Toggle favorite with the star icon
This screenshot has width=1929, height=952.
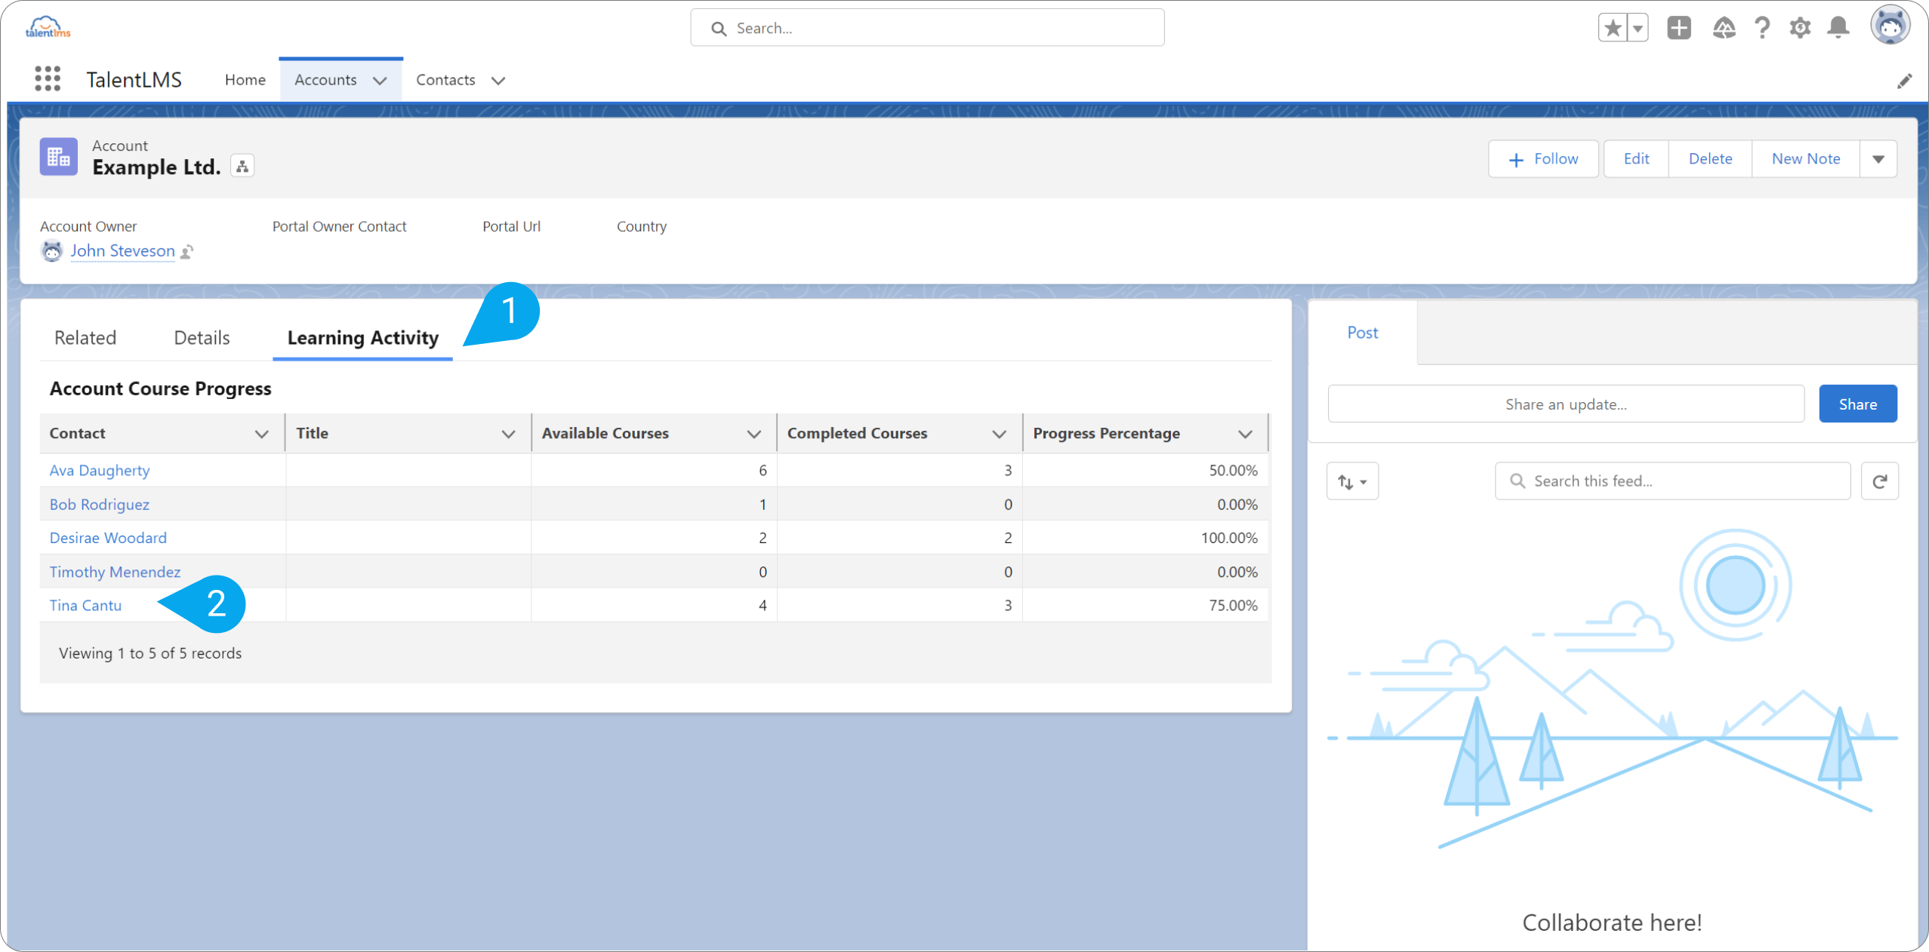pyautogui.click(x=1612, y=27)
